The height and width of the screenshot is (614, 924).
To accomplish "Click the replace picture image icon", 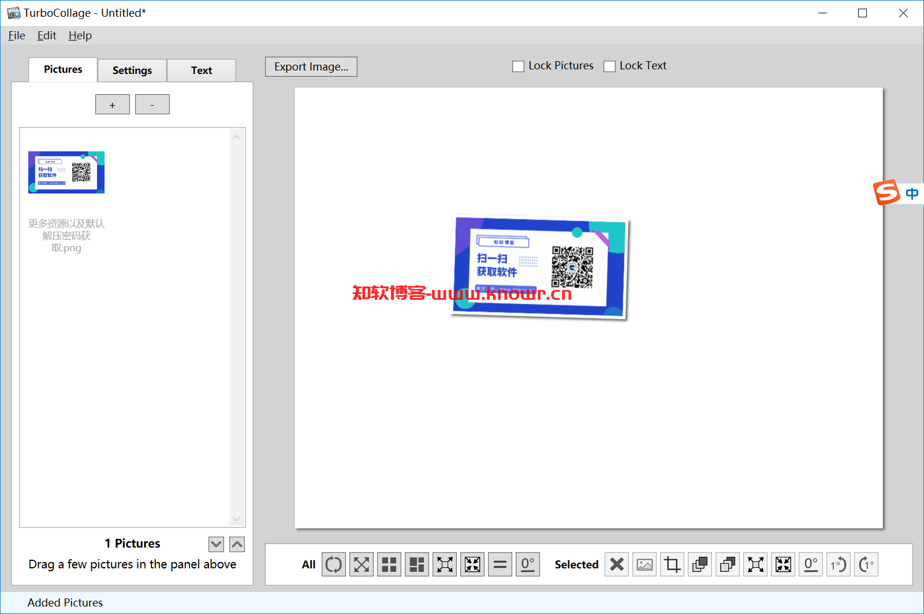I will (644, 564).
